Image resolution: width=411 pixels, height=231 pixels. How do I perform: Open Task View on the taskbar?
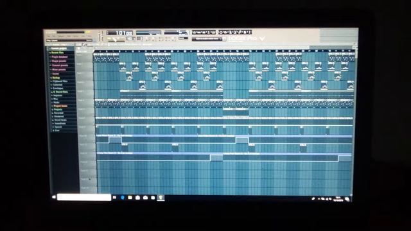tap(114, 198)
